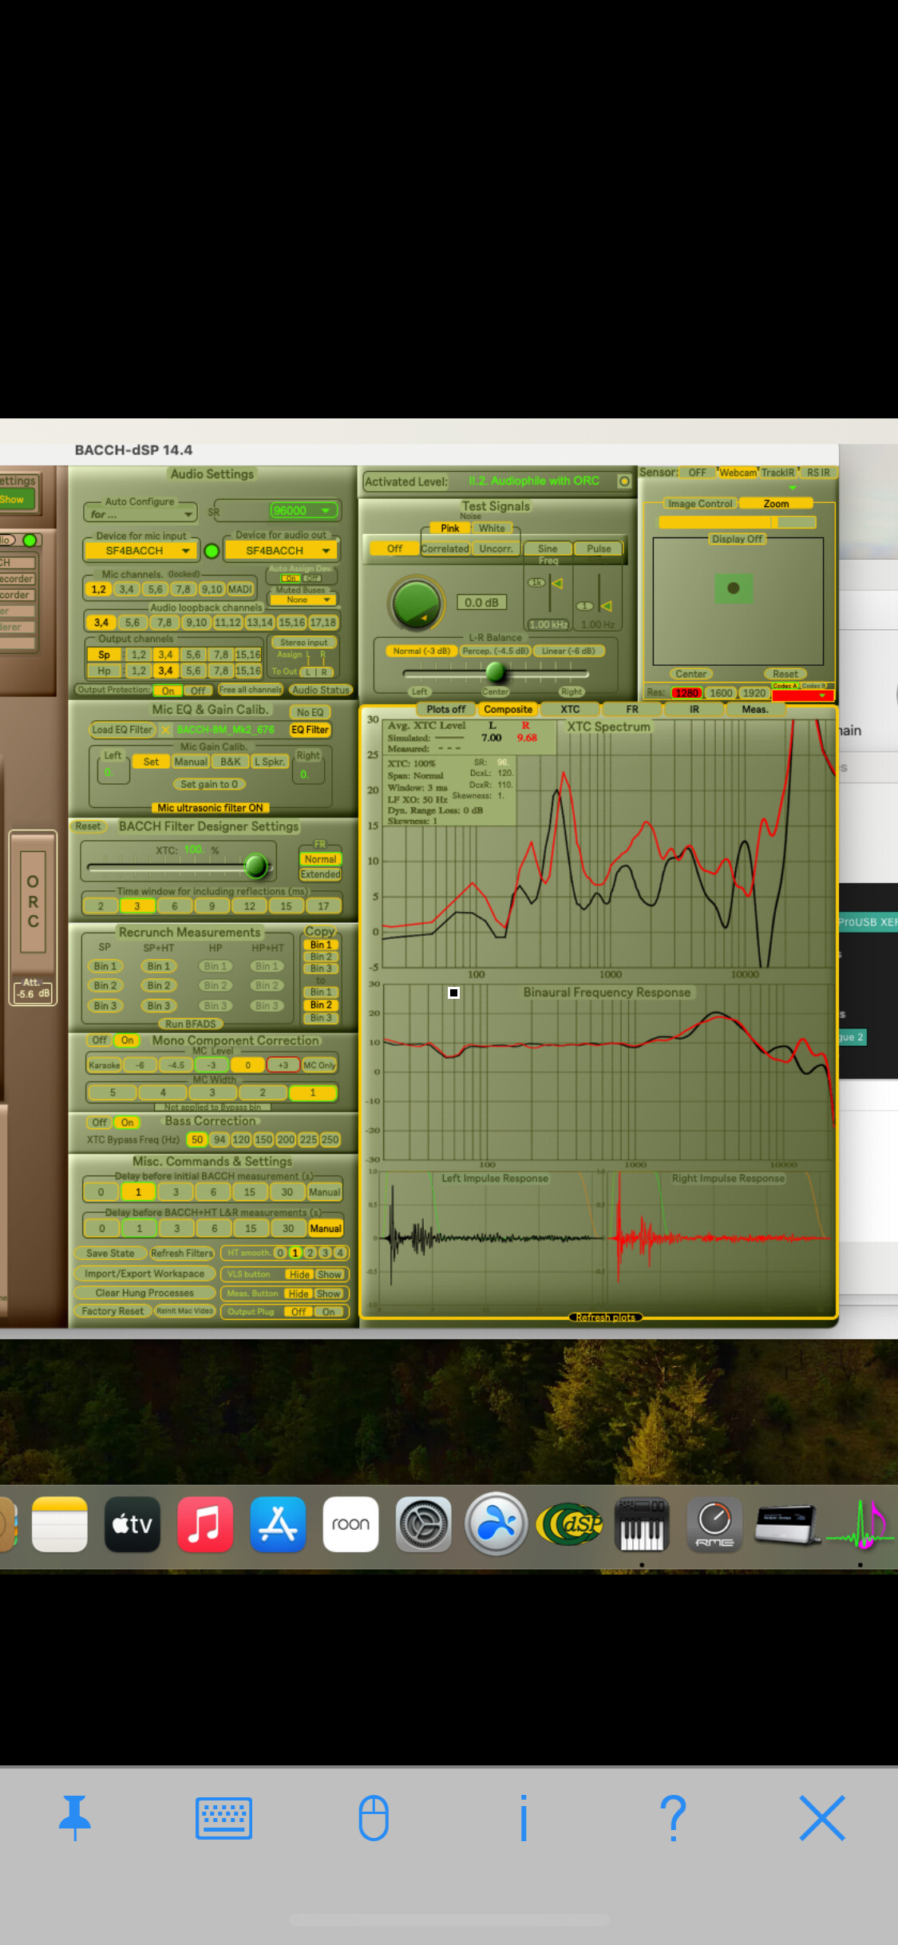Switch to the Meas. tab

pyautogui.click(x=755, y=709)
